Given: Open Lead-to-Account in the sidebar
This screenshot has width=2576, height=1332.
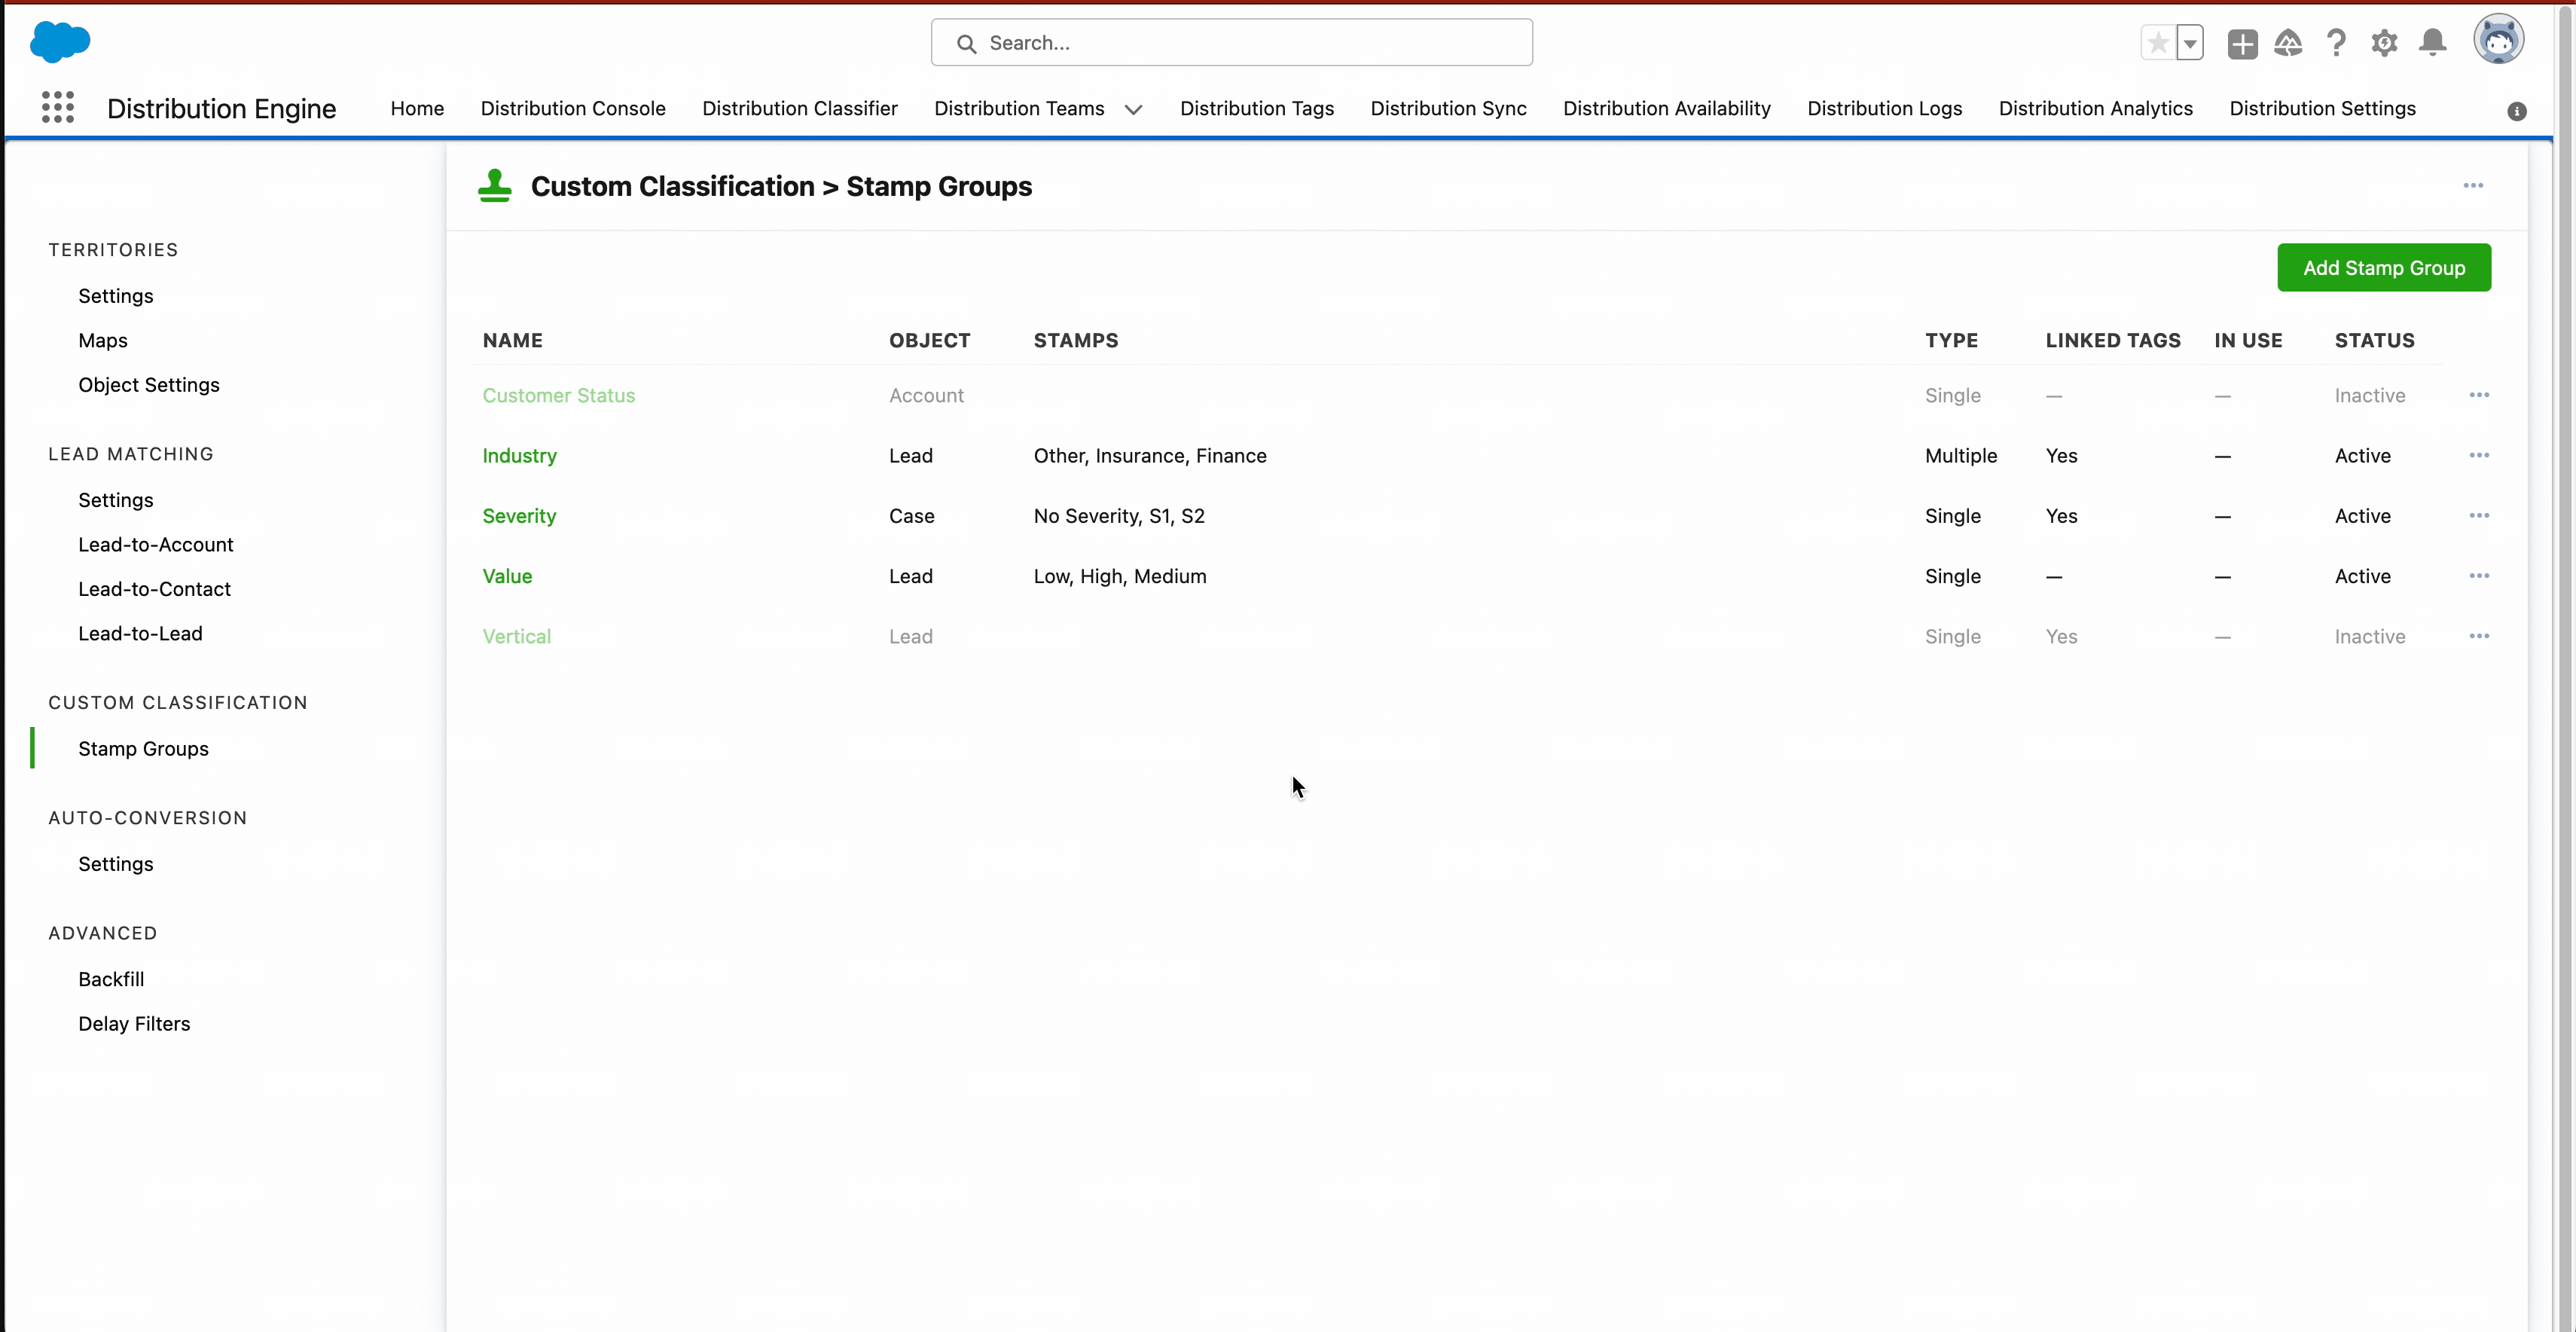Looking at the screenshot, I should [156, 544].
